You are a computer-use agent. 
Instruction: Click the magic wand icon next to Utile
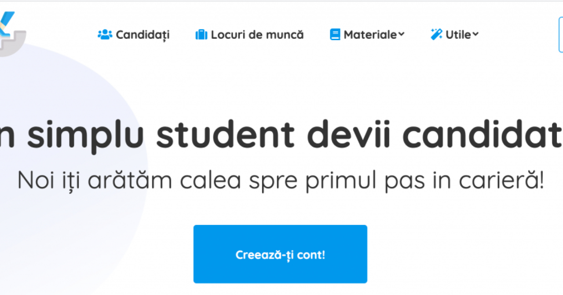[x=436, y=33]
